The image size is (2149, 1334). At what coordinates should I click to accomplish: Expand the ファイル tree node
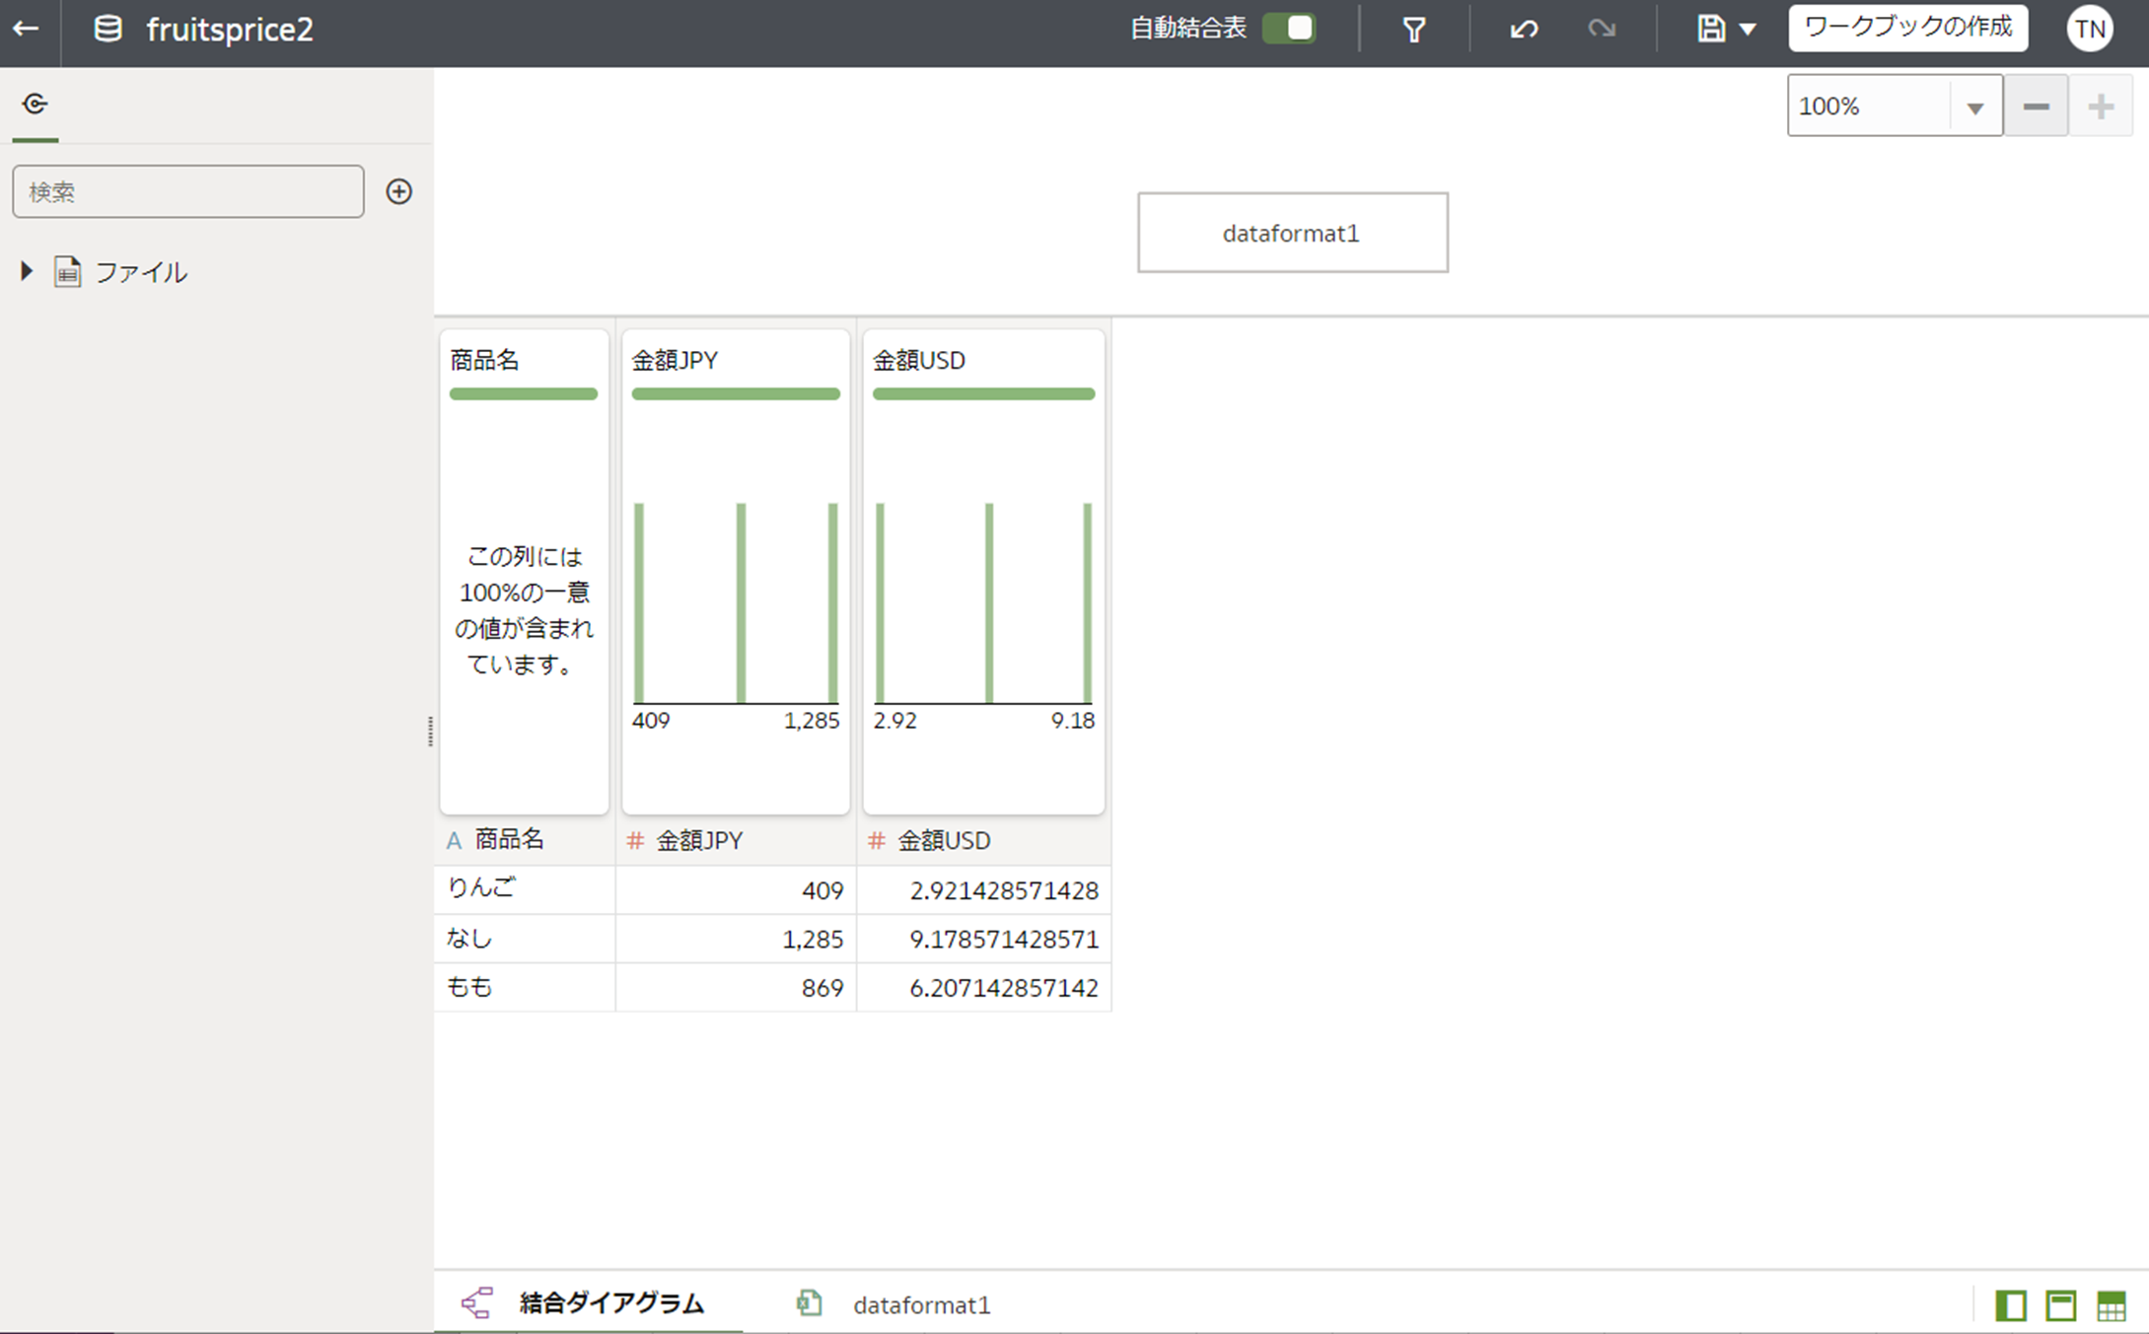click(27, 271)
